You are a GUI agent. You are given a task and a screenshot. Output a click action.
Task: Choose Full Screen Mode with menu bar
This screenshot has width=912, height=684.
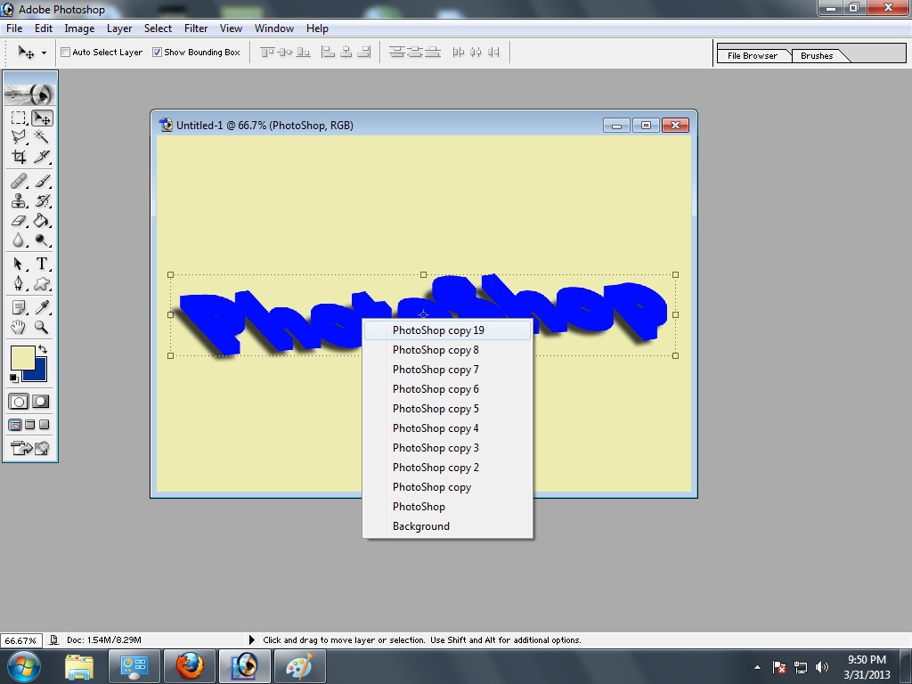tap(29, 425)
